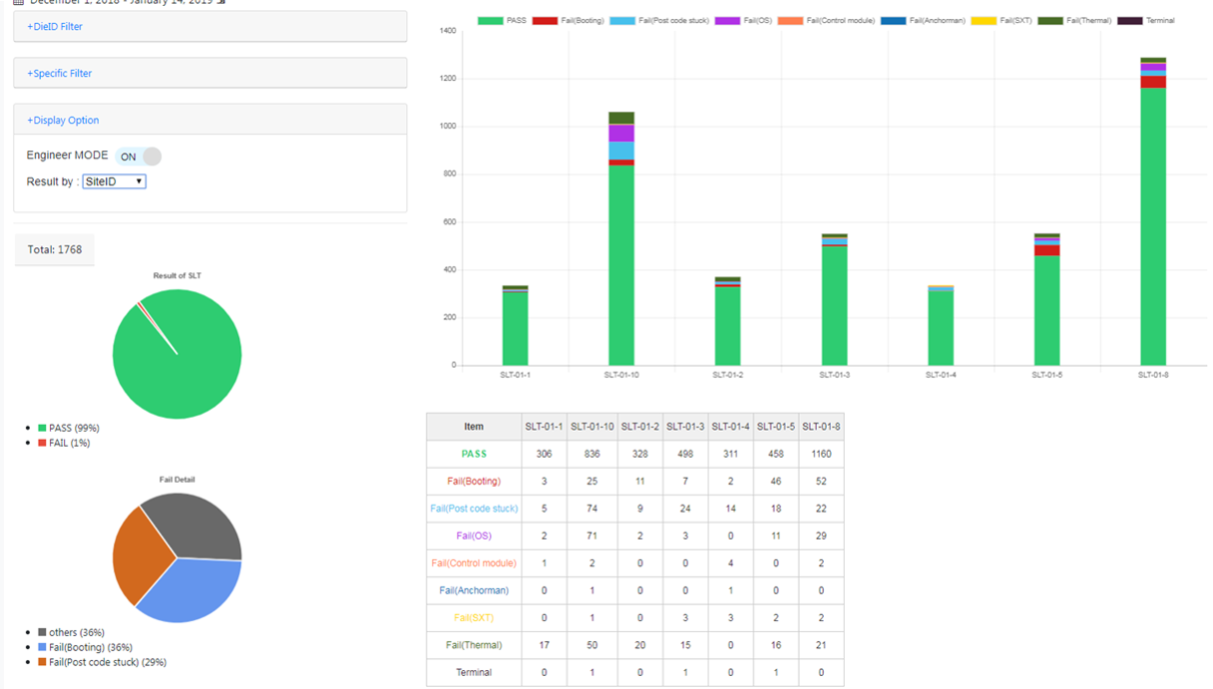Click Fail(Booting) (36%) legend item
The height and width of the screenshot is (689, 1213).
(84, 647)
